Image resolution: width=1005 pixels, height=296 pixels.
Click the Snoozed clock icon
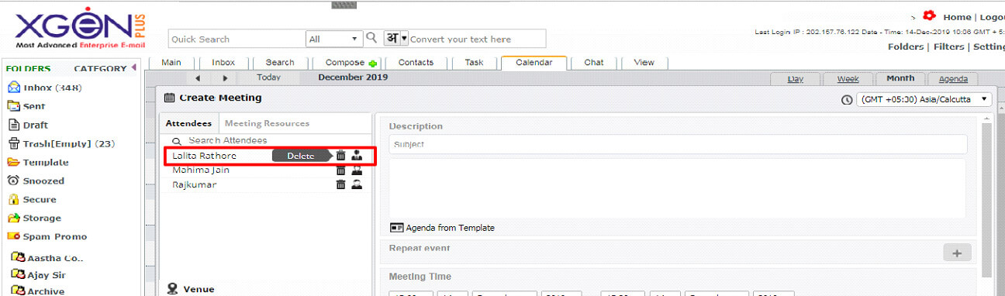[x=14, y=181]
